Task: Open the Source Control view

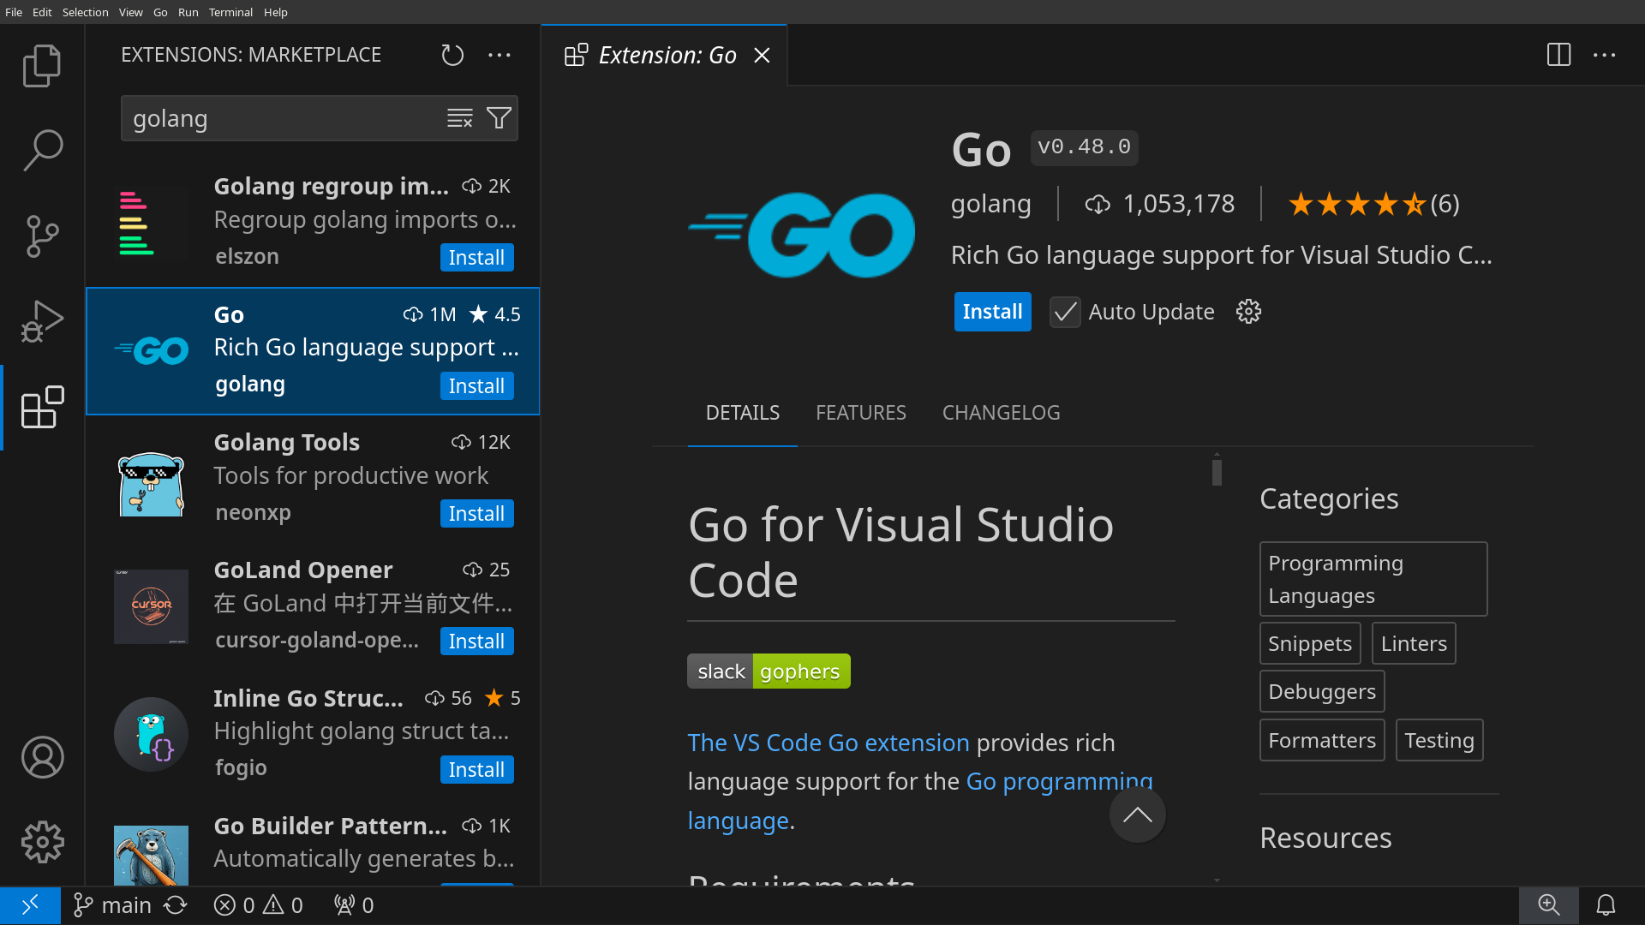Action: tap(42, 236)
